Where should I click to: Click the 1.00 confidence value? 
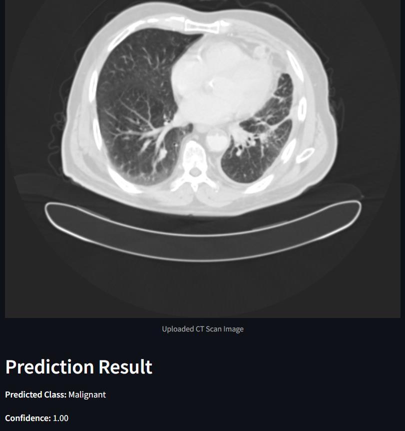[60, 418]
